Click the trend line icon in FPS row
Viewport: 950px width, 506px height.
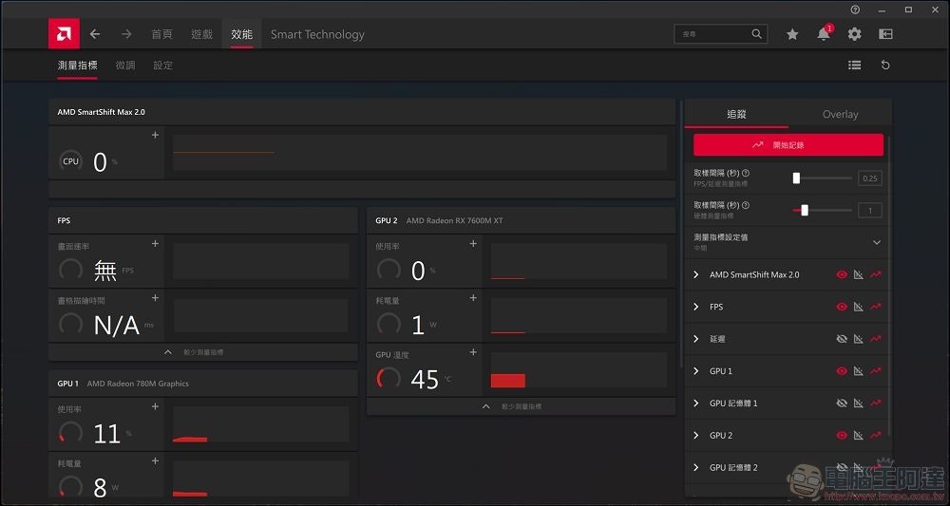(x=876, y=307)
